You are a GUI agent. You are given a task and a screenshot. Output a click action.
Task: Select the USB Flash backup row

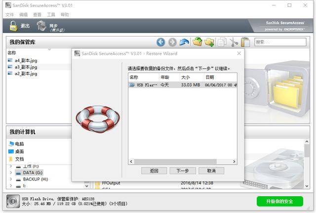coord(183,85)
